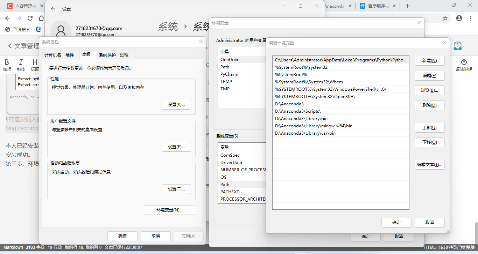
Task: Select the DriverData system variable
Action: tap(242, 163)
